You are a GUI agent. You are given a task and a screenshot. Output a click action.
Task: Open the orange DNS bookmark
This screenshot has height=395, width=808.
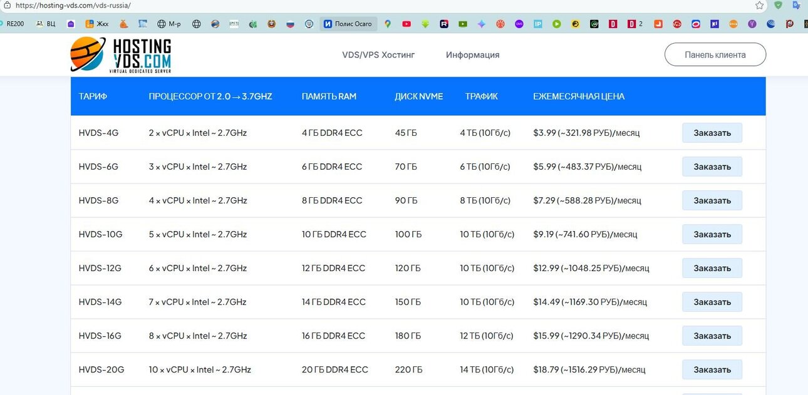(733, 24)
